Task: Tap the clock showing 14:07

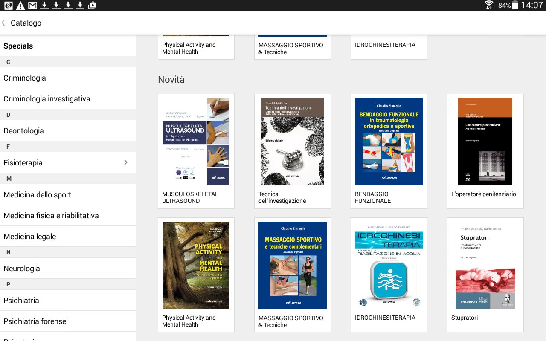Action: tap(532, 5)
